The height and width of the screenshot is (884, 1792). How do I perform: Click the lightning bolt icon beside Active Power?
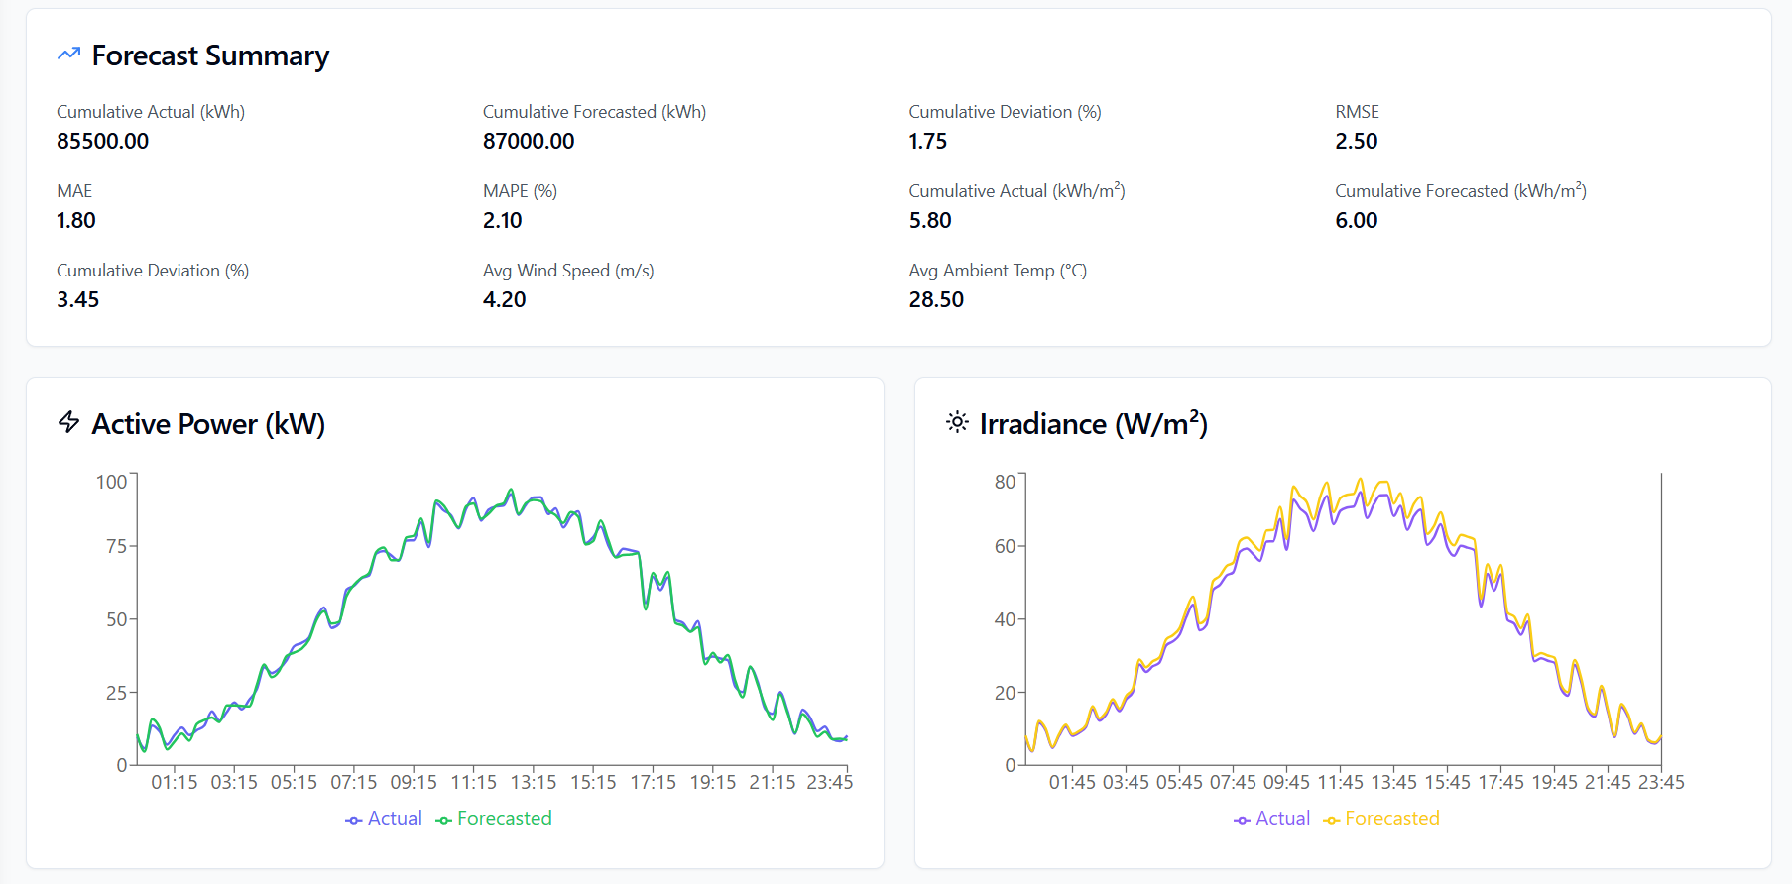point(68,422)
